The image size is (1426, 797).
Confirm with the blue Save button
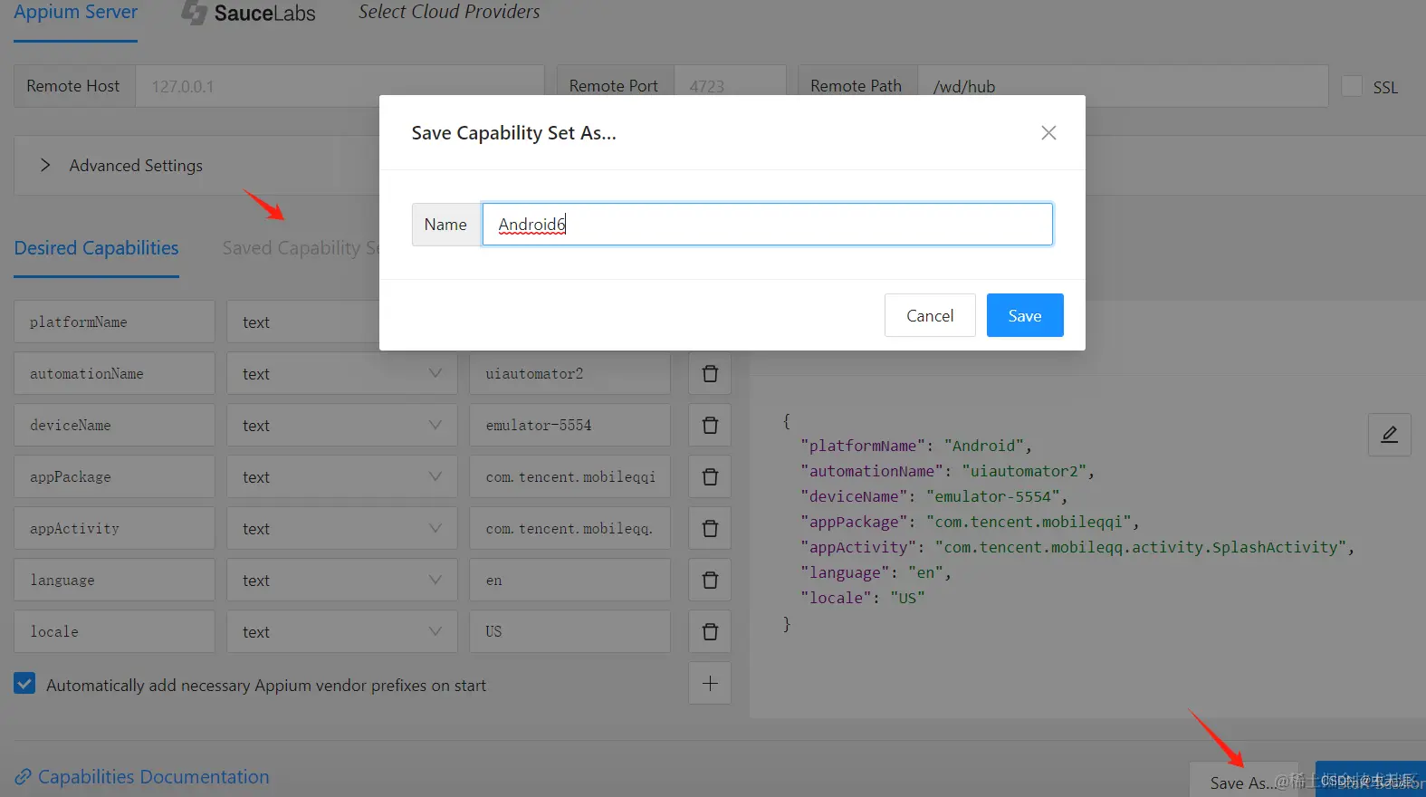point(1025,315)
